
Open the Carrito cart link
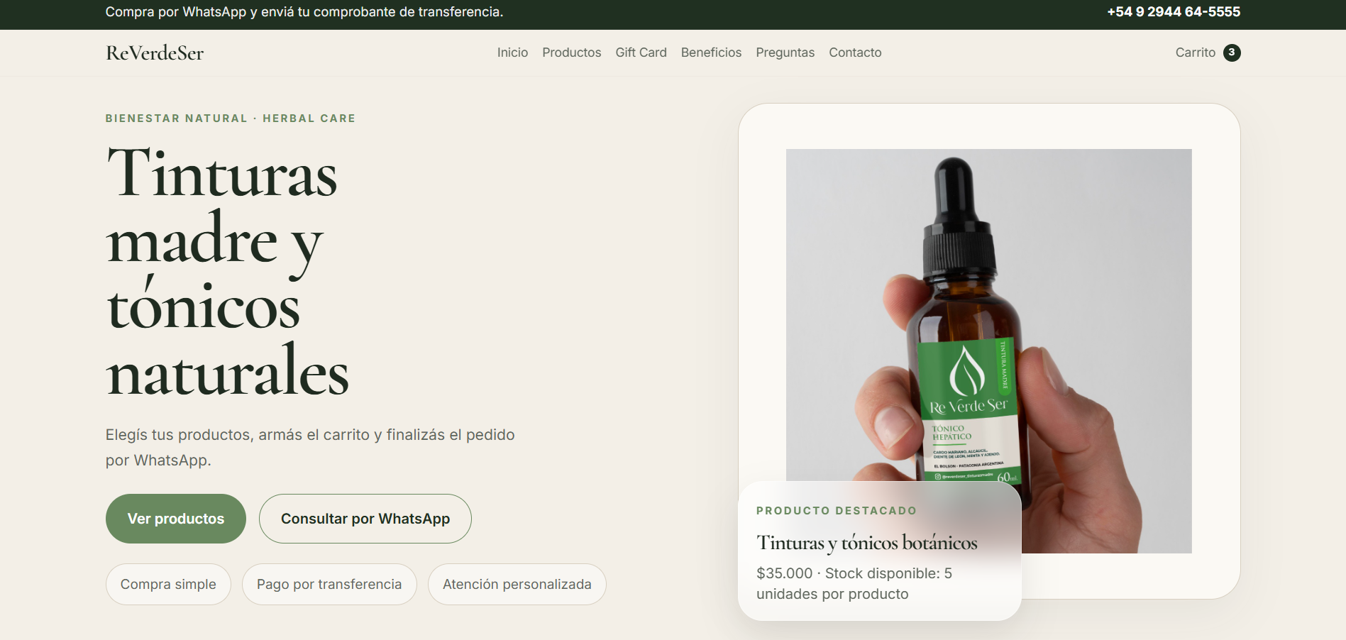(x=1208, y=53)
